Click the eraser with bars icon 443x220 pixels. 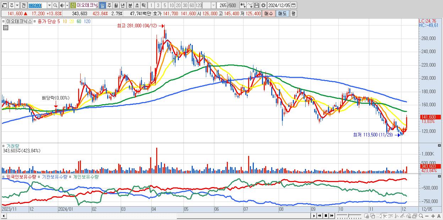(x=409, y=216)
